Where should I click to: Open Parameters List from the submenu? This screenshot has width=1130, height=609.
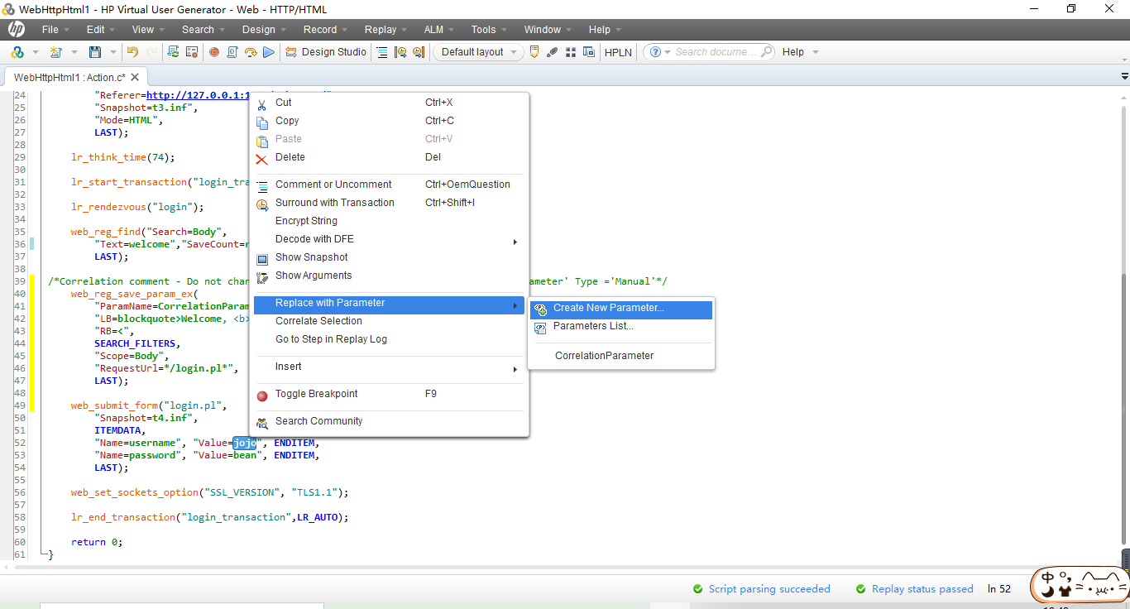[x=621, y=326]
